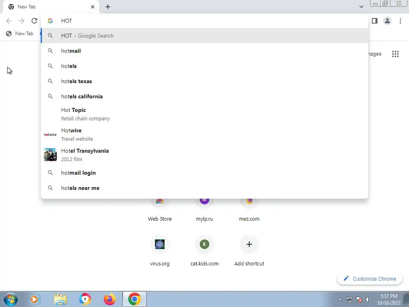409x307 pixels.
Task: Open the clock showing 5:17 PM
Action: (389, 299)
